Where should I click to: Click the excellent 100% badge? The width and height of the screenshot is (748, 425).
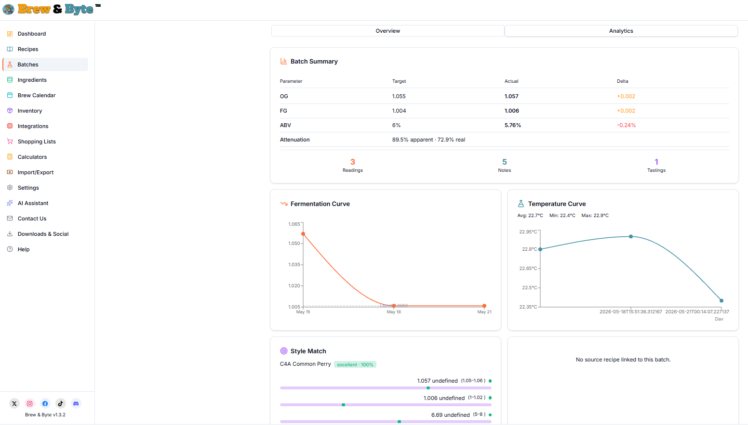point(355,364)
